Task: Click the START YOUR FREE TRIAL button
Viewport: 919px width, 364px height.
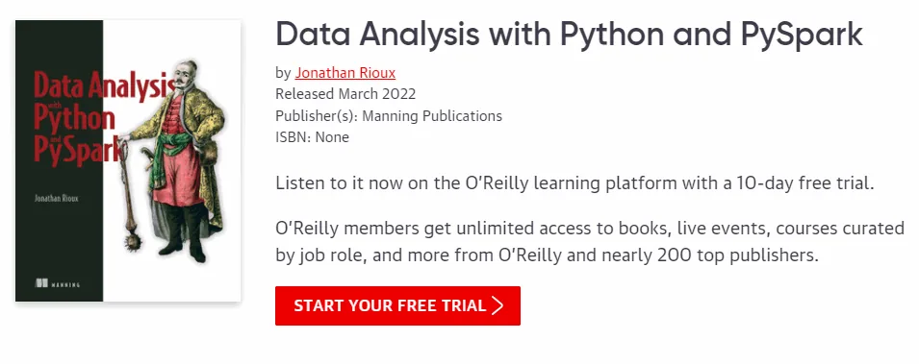Action: click(397, 305)
